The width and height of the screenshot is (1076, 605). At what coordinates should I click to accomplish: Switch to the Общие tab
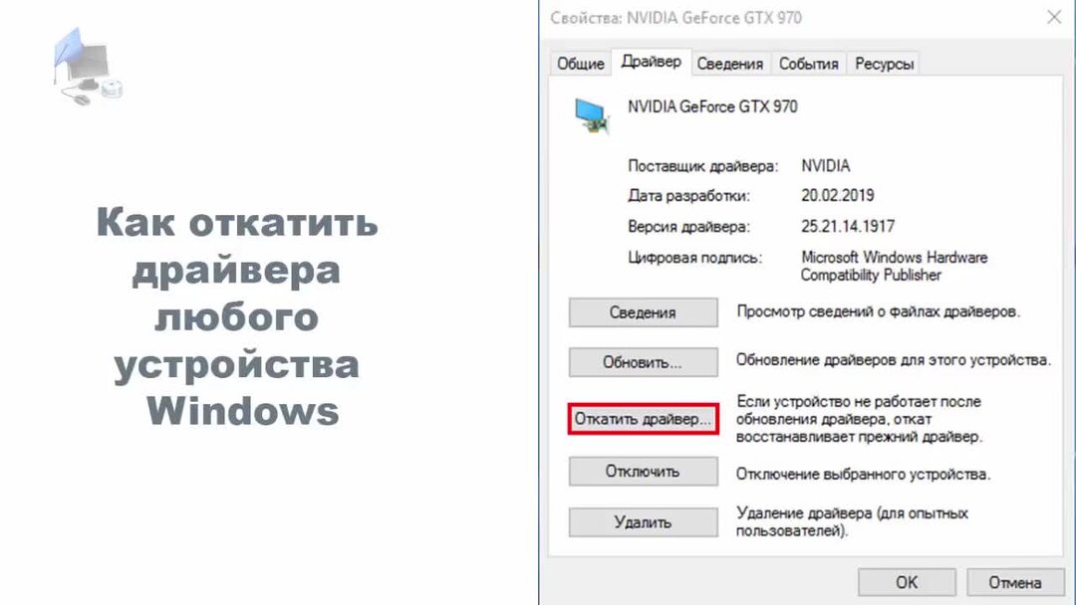pos(580,64)
